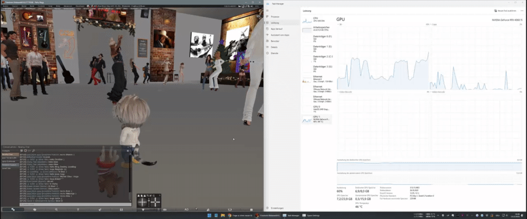Open the Developer menu in Firestorm
Image resolution: width=527 pixels, height=219 pixels.
(x=80, y=6)
